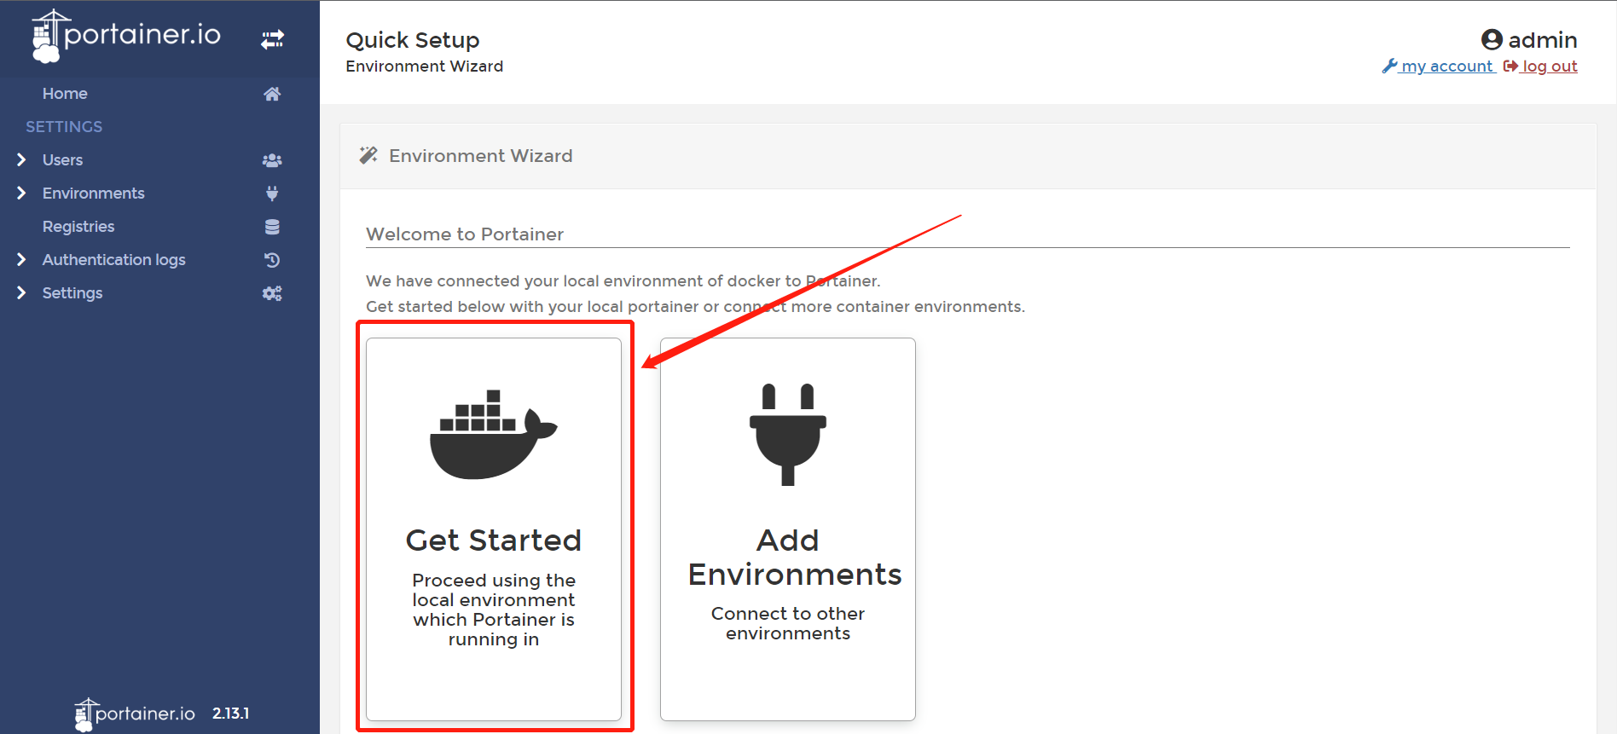Screen dimensions: 1617x734
Task: Expand the Environments chevron
Action: [x=21, y=193]
